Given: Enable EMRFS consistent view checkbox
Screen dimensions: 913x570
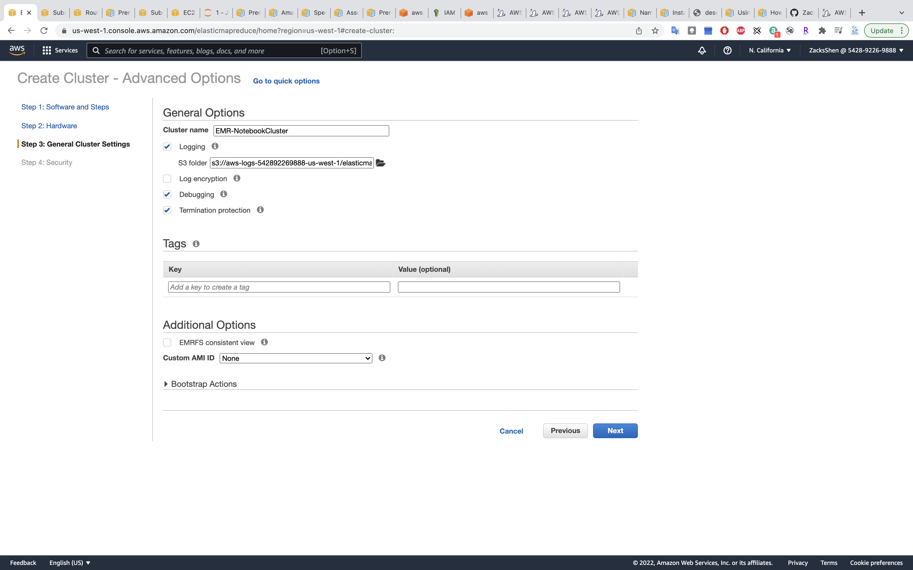Looking at the screenshot, I should click(167, 342).
